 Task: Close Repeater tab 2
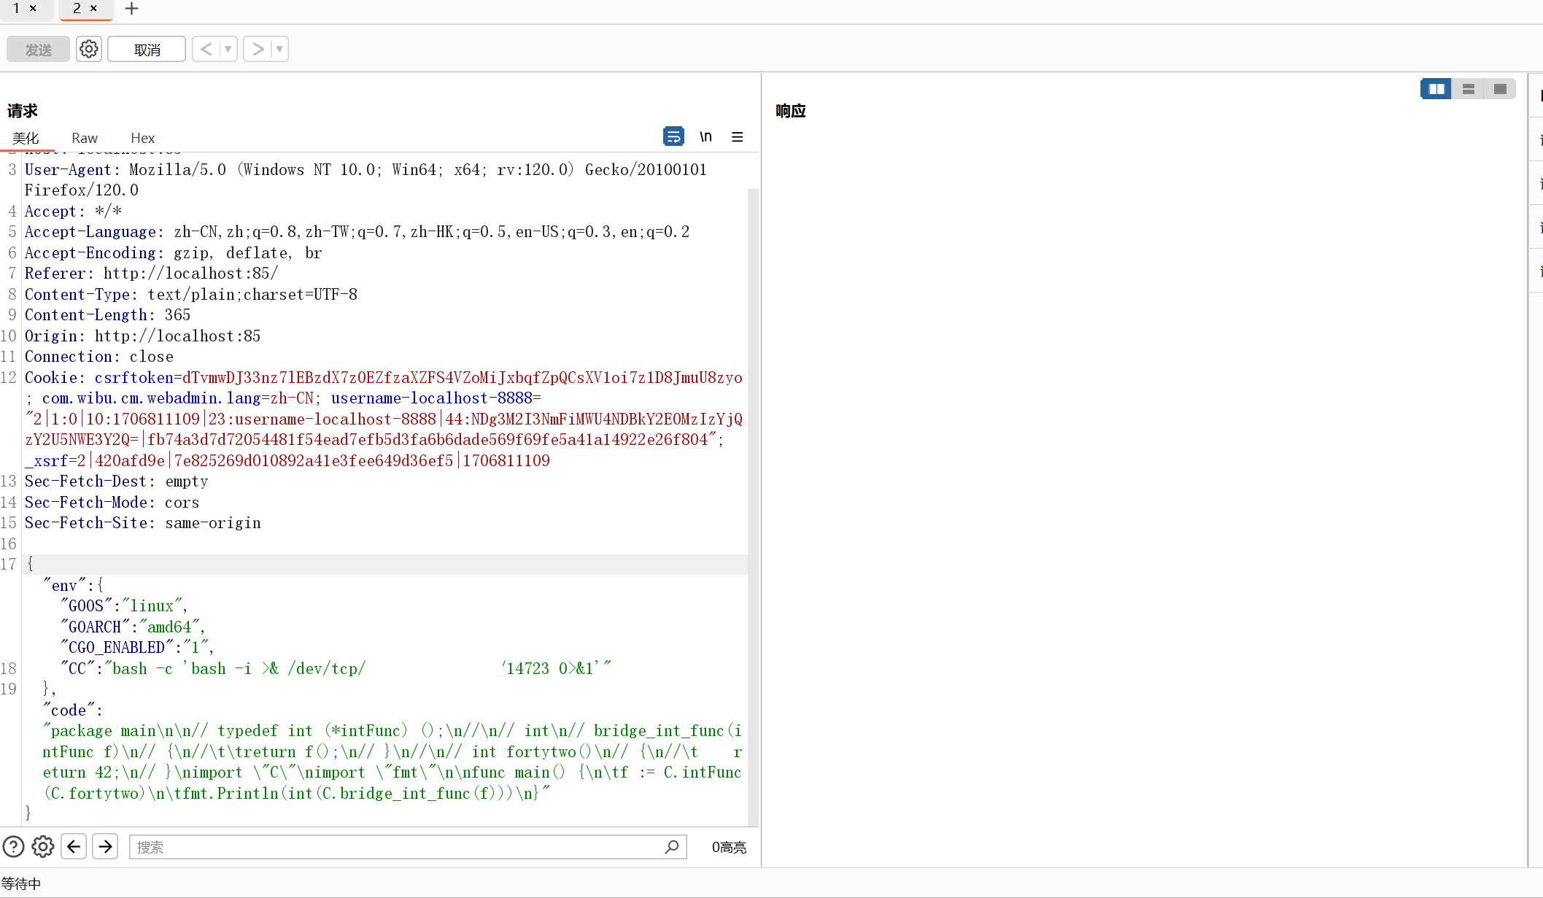[93, 8]
